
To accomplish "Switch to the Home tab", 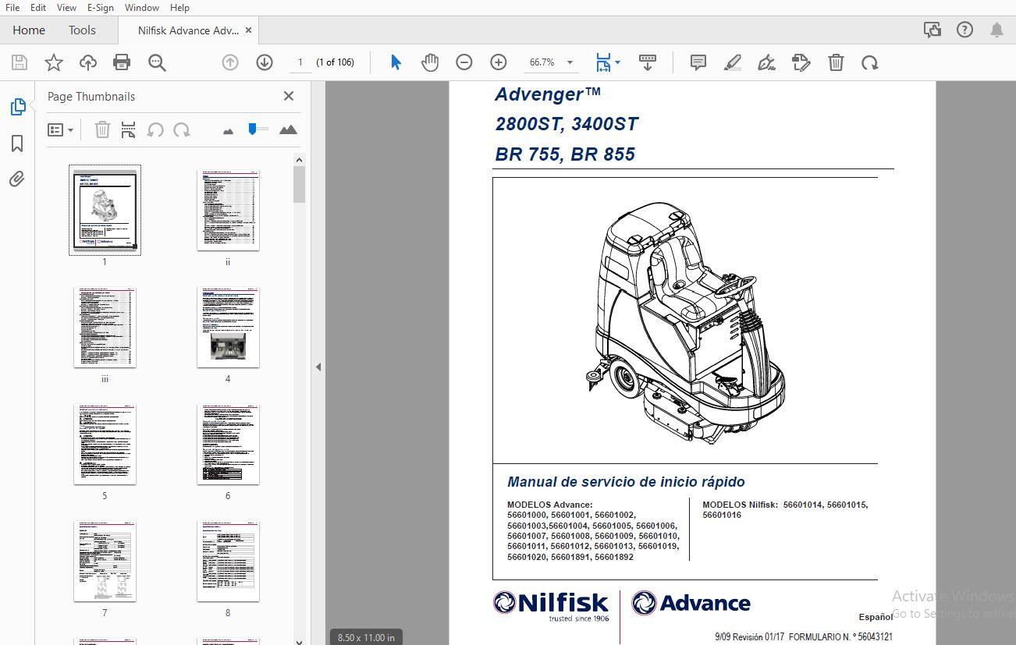I will (x=29, y=30).
